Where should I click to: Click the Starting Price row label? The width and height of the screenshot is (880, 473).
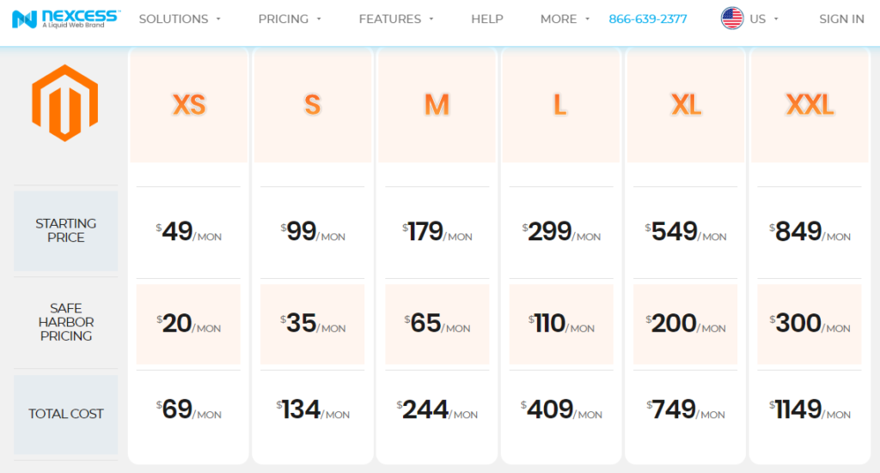pos(66,230)
